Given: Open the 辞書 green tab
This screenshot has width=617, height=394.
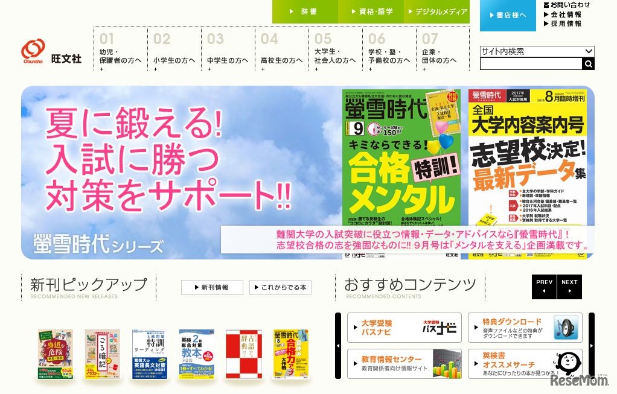Looking at the screenshot, I should [305, 11].
